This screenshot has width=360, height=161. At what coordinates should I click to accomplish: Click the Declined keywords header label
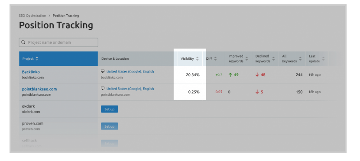tap(263, 59)
